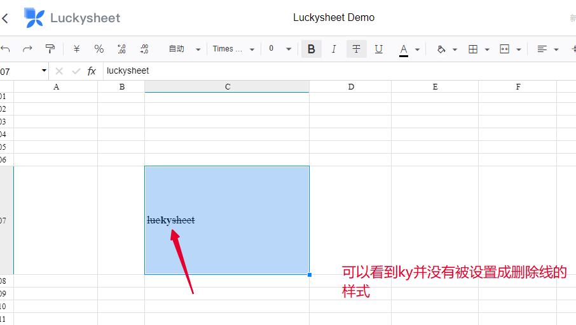
Task: Apply percentage format
Action: click(99, 49)
